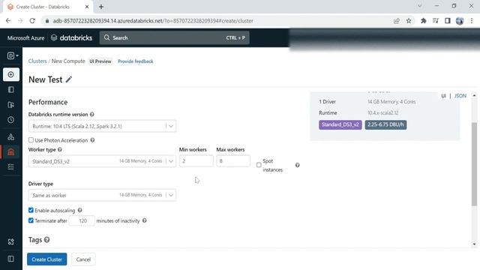
Task: Click the New Test cluster name
Action: 45,79
